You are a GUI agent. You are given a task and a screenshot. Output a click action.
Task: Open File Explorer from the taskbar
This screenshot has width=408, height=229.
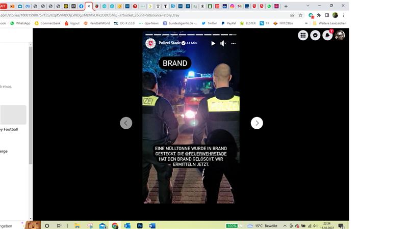pos(77,225)
